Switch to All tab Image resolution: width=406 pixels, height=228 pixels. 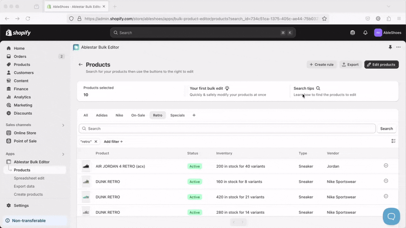(85, 115)
